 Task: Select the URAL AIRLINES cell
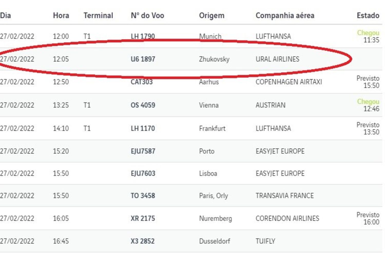(277, 59)
